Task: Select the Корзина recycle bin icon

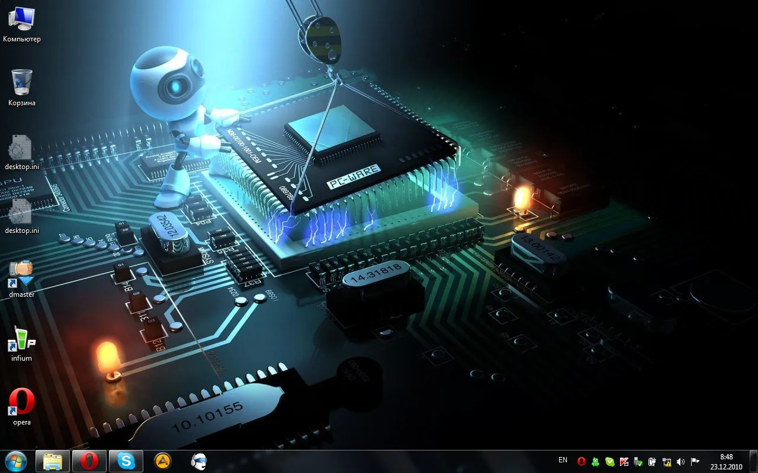Action: 22,88
